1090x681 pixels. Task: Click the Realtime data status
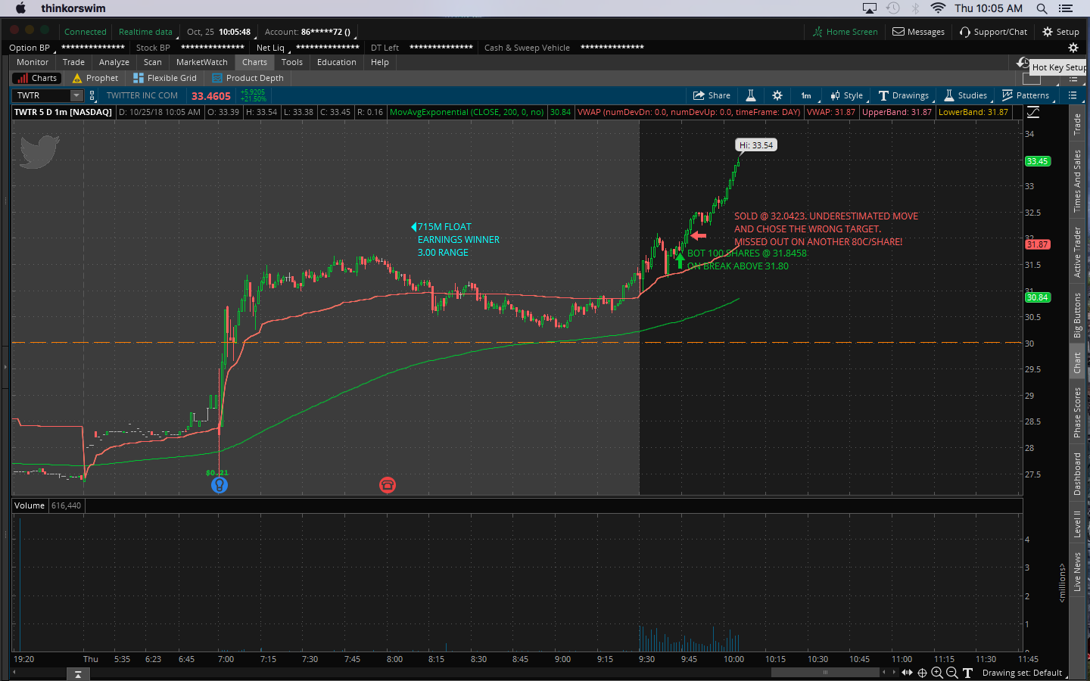click(x=145, y=32)
